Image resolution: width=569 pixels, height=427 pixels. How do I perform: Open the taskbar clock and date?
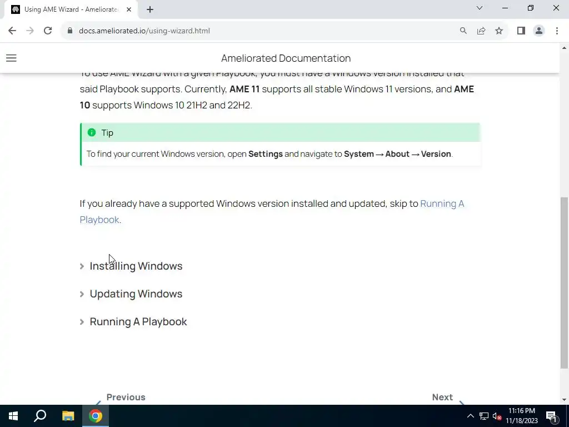tap(521, 416)
